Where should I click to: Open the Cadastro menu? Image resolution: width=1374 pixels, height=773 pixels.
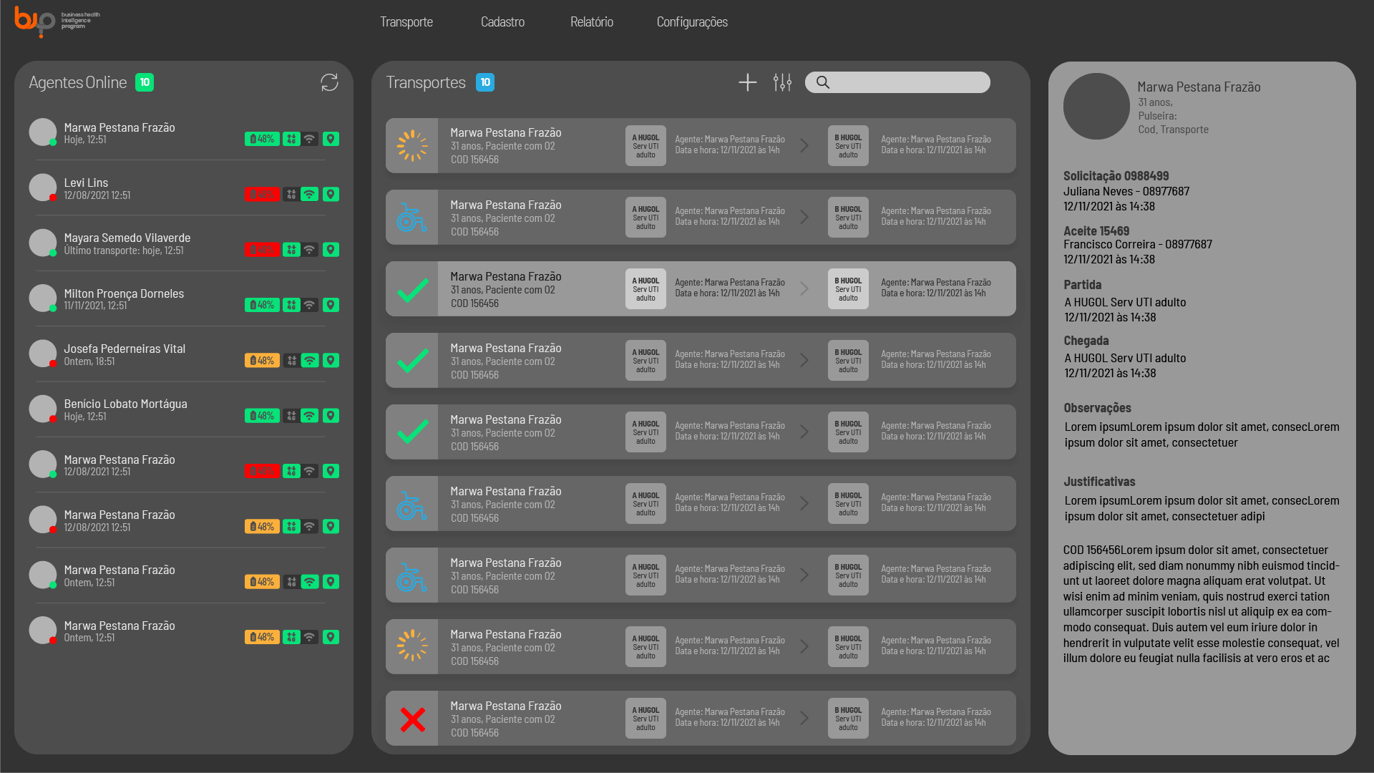502,22
